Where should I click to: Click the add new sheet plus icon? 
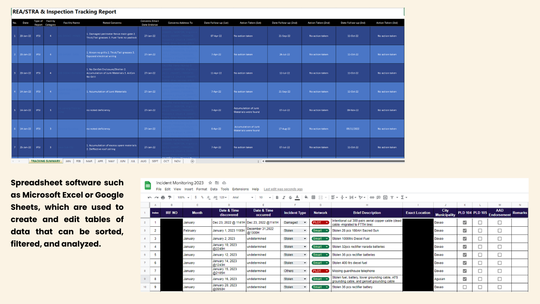(x=192, y=161)
